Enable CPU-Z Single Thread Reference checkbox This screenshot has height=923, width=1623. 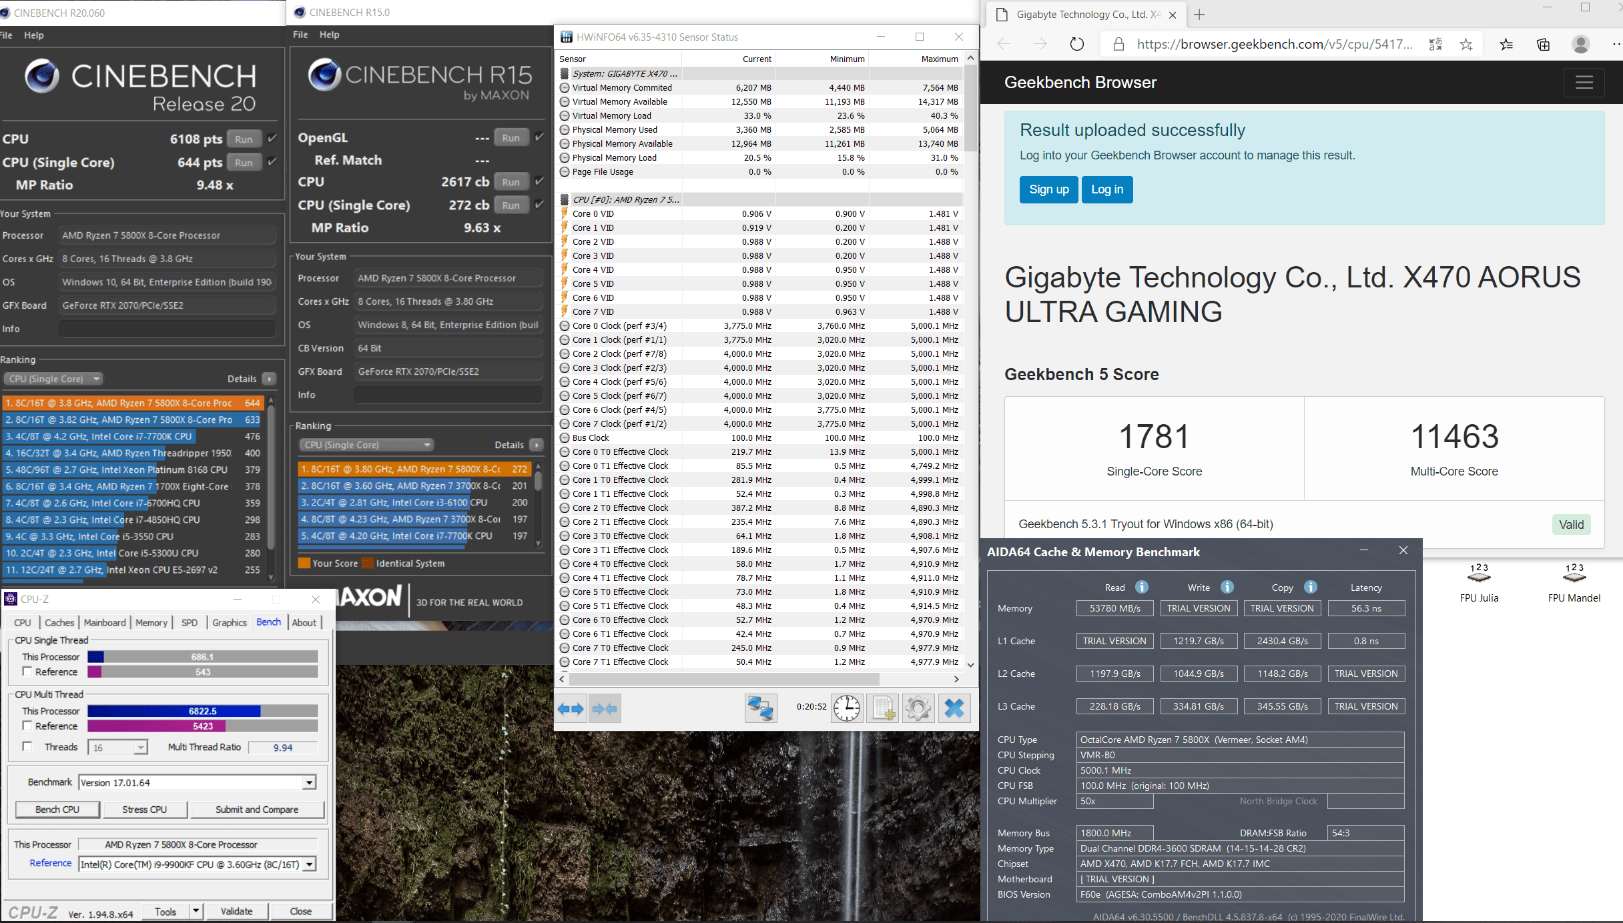[x=27, y=672]
